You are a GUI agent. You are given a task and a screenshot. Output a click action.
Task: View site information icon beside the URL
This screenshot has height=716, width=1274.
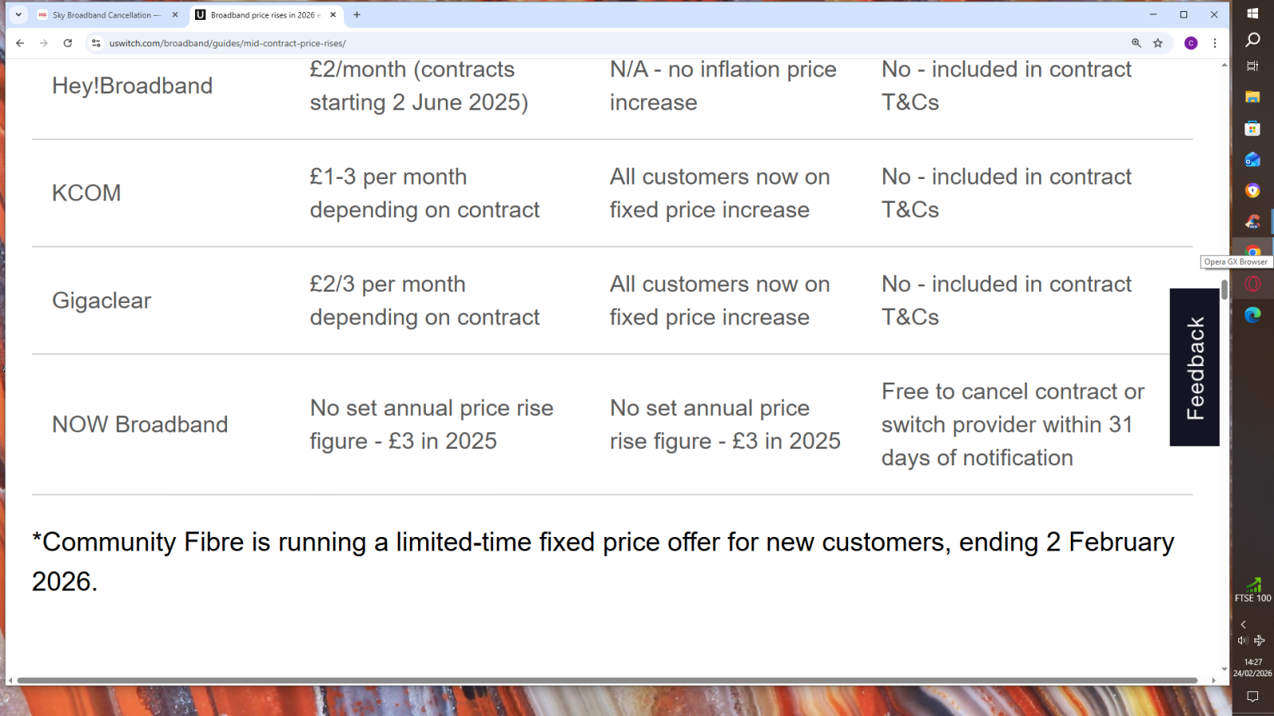pos(96,43)
